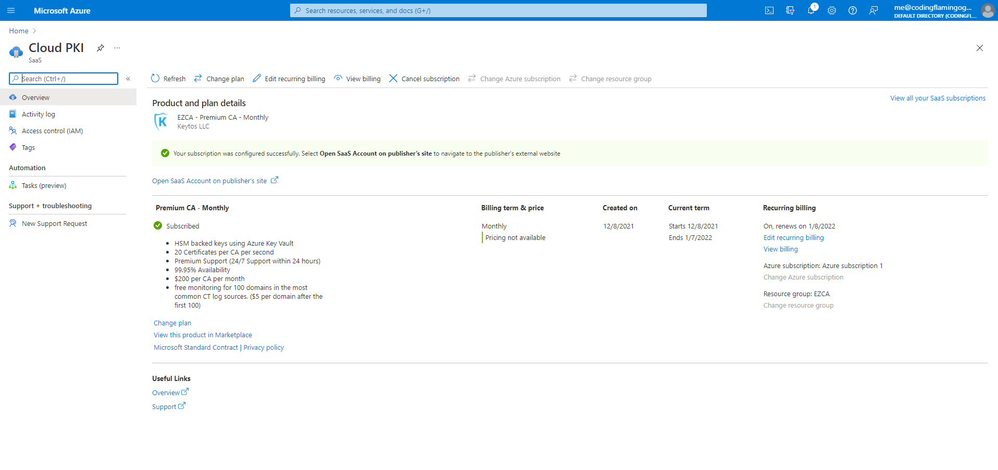This screenshot has height=470, width=998.
Task: Open Privacy policy link
Action: (264, 347)
